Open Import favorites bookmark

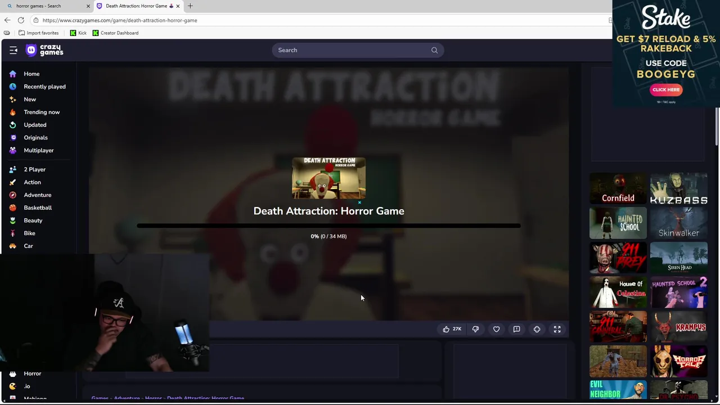tap(39, 33)
